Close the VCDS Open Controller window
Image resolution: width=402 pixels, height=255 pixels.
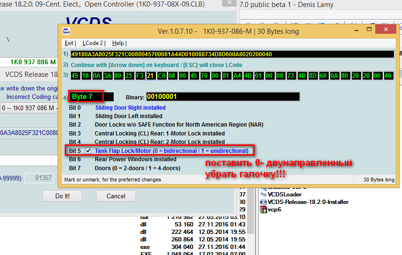[230, 3]
